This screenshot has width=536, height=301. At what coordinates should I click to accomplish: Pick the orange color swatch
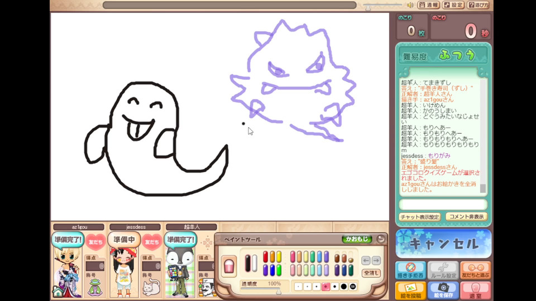pos(272,256)
